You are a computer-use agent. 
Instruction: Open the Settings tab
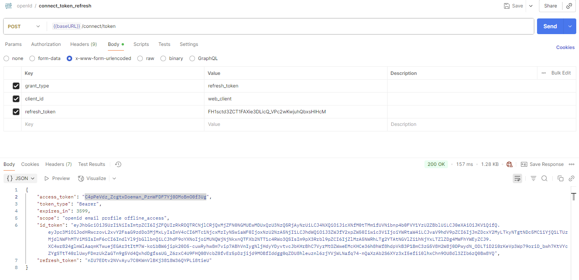[x=189, y=44]
